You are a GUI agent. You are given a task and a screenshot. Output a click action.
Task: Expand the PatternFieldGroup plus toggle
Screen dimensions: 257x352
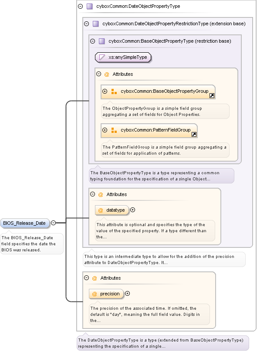[x=105, y=130]
